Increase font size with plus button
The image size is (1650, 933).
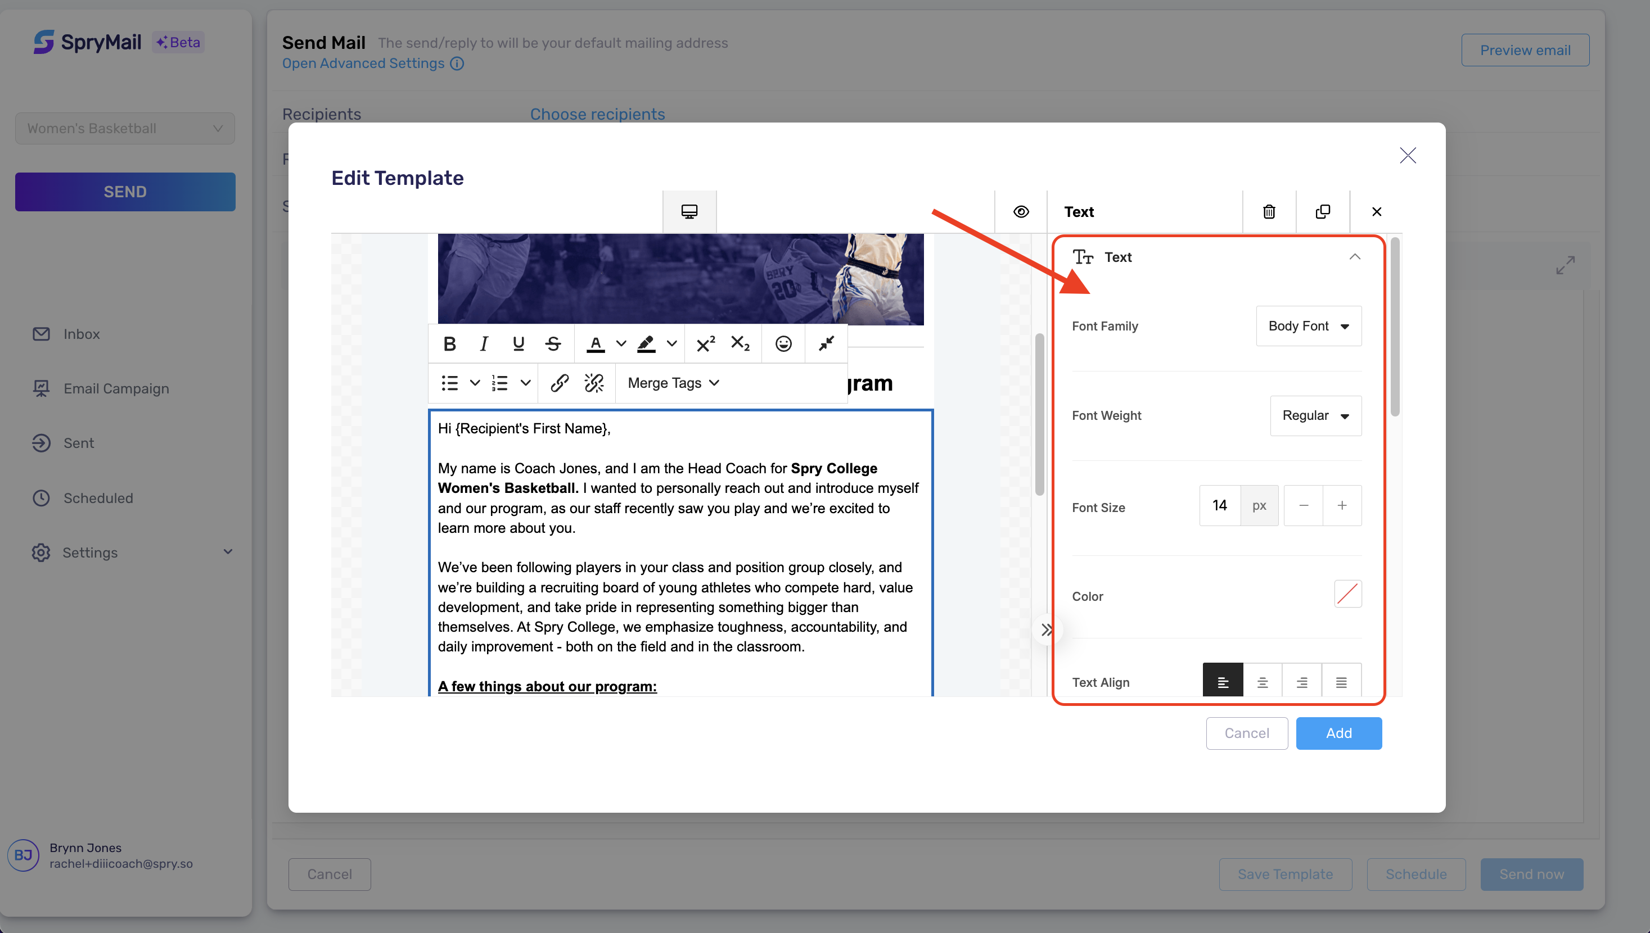1342,506
